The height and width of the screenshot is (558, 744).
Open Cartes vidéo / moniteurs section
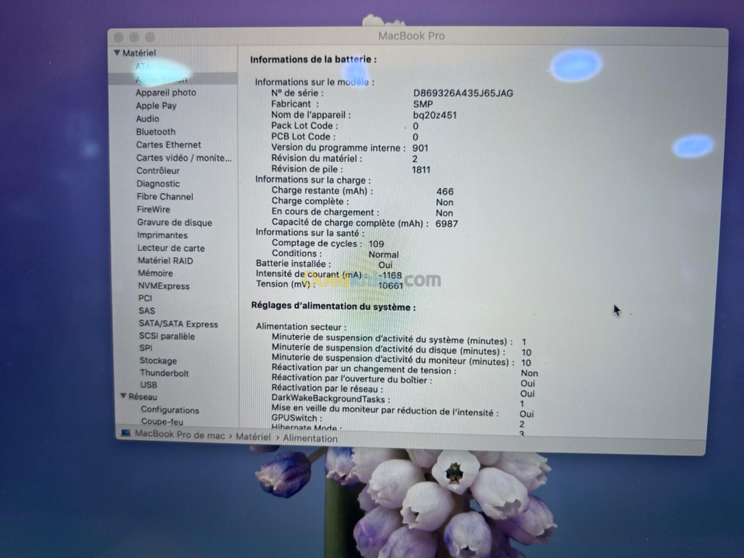[184, 158]
